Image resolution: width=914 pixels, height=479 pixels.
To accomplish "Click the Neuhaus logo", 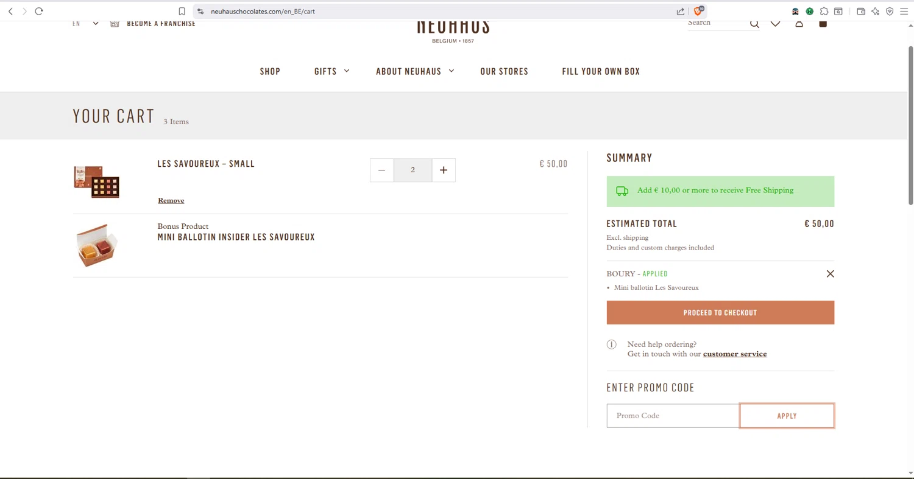I will (453, 32).
